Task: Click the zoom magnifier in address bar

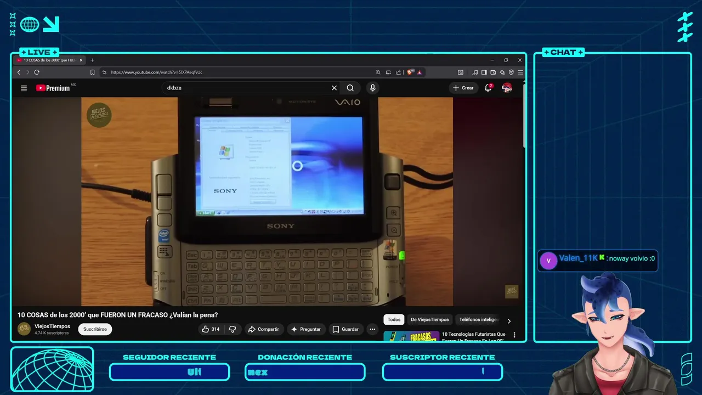Action: [x=378, y=72]
